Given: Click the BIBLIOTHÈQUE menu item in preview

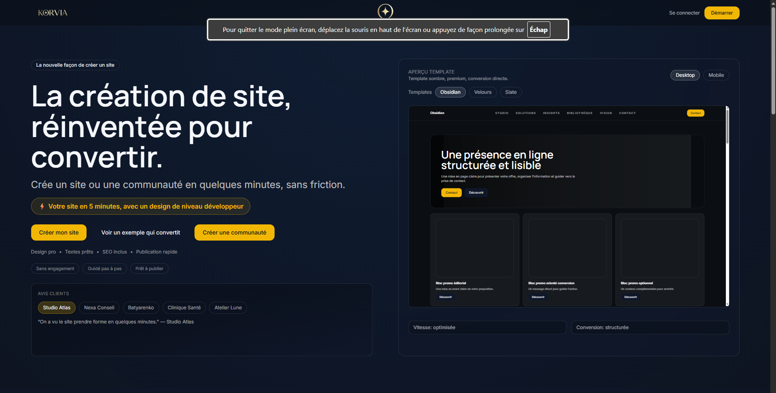Looking at the screenshot, I should pos(579,113).
